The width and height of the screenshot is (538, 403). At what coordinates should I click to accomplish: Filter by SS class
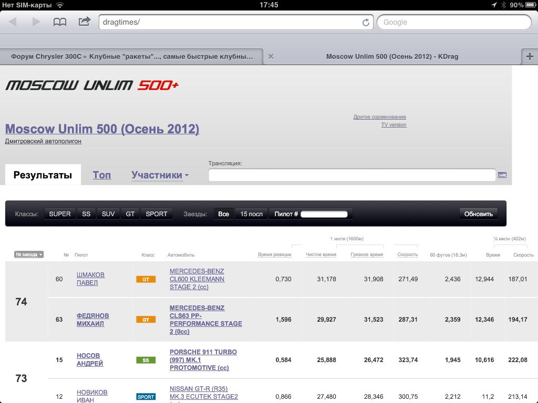[86, 214]
